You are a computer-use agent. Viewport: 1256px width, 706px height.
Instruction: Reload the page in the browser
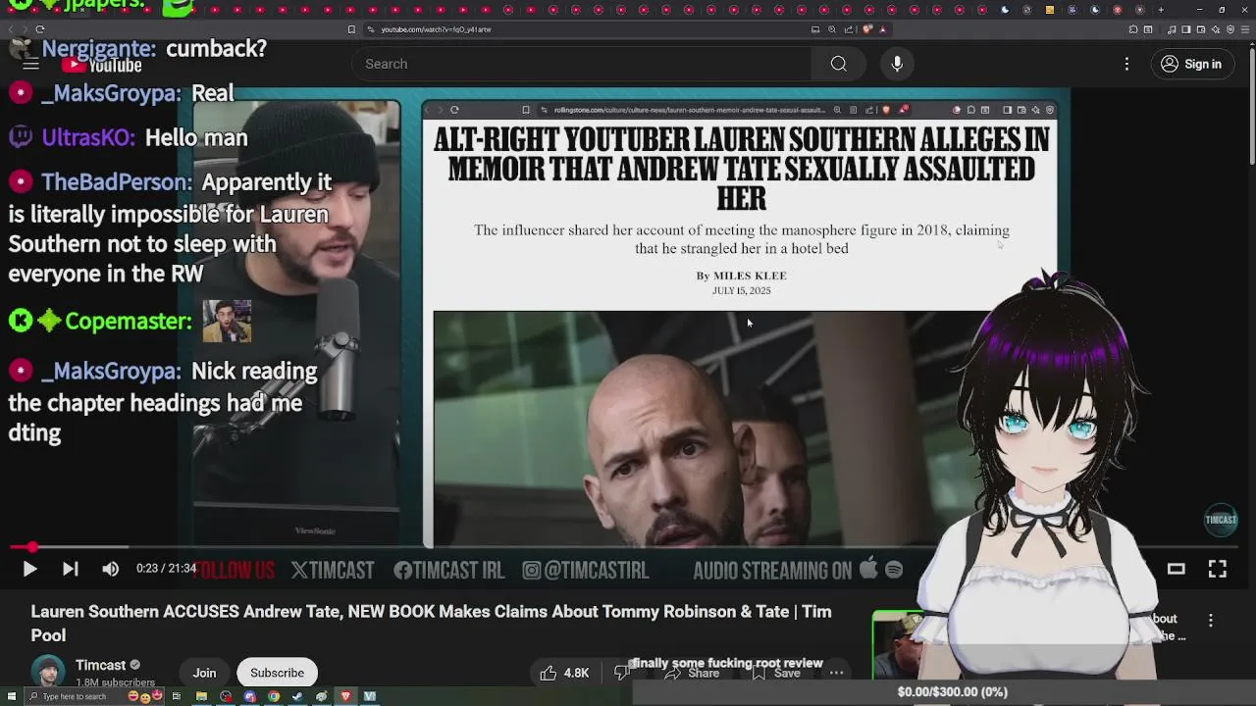(40, 29)
